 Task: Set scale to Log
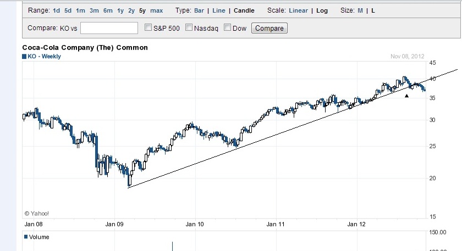pyautogui.click(x=322, y=10)
